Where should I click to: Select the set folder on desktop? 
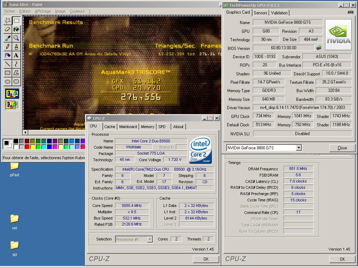(x=15, y=222)
